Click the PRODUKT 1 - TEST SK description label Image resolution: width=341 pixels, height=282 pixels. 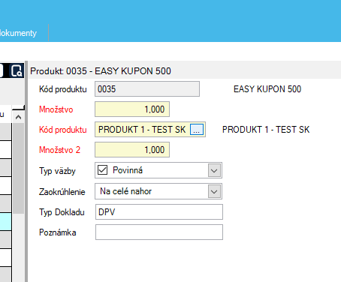tap(266, 130)
